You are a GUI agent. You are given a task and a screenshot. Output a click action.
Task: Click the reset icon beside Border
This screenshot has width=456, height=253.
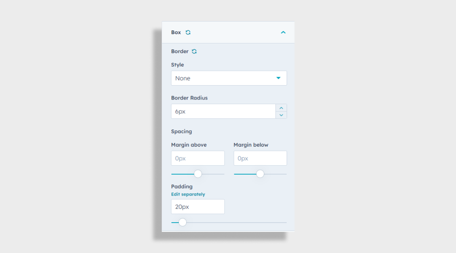[x=194, y=51]
